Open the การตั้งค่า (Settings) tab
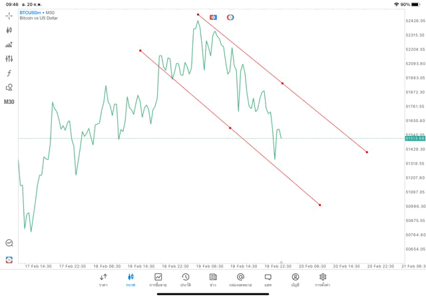 coord(323,279)
